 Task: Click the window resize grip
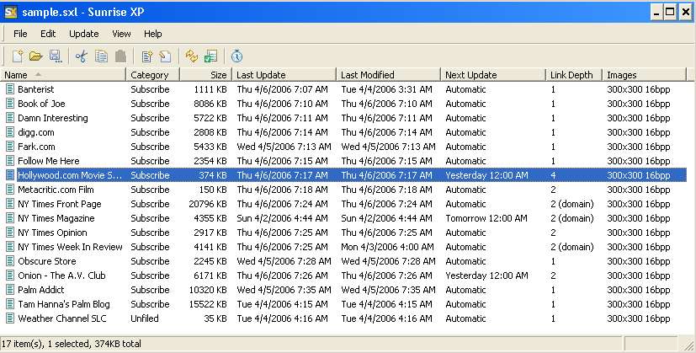(689, 345)
